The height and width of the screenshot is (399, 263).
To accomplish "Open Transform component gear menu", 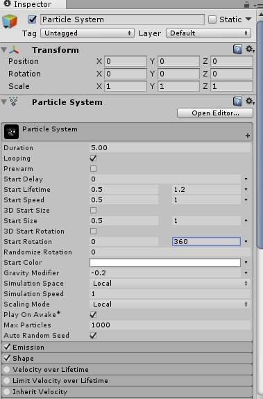I will point(250,49).
